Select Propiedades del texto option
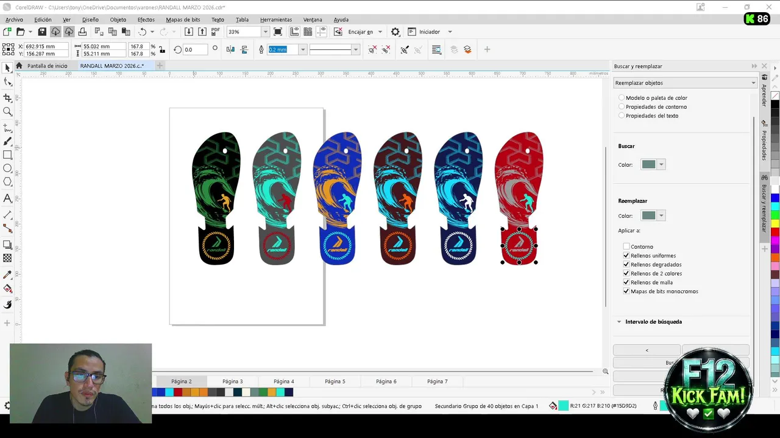 pos(648,116)
